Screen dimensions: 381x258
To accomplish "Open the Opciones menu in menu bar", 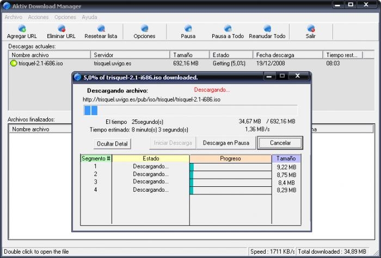I will [65, 17].
